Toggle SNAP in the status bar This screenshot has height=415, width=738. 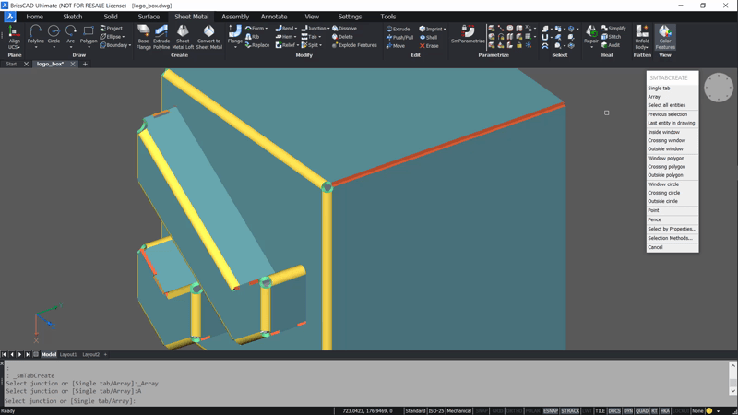(482, 410)
